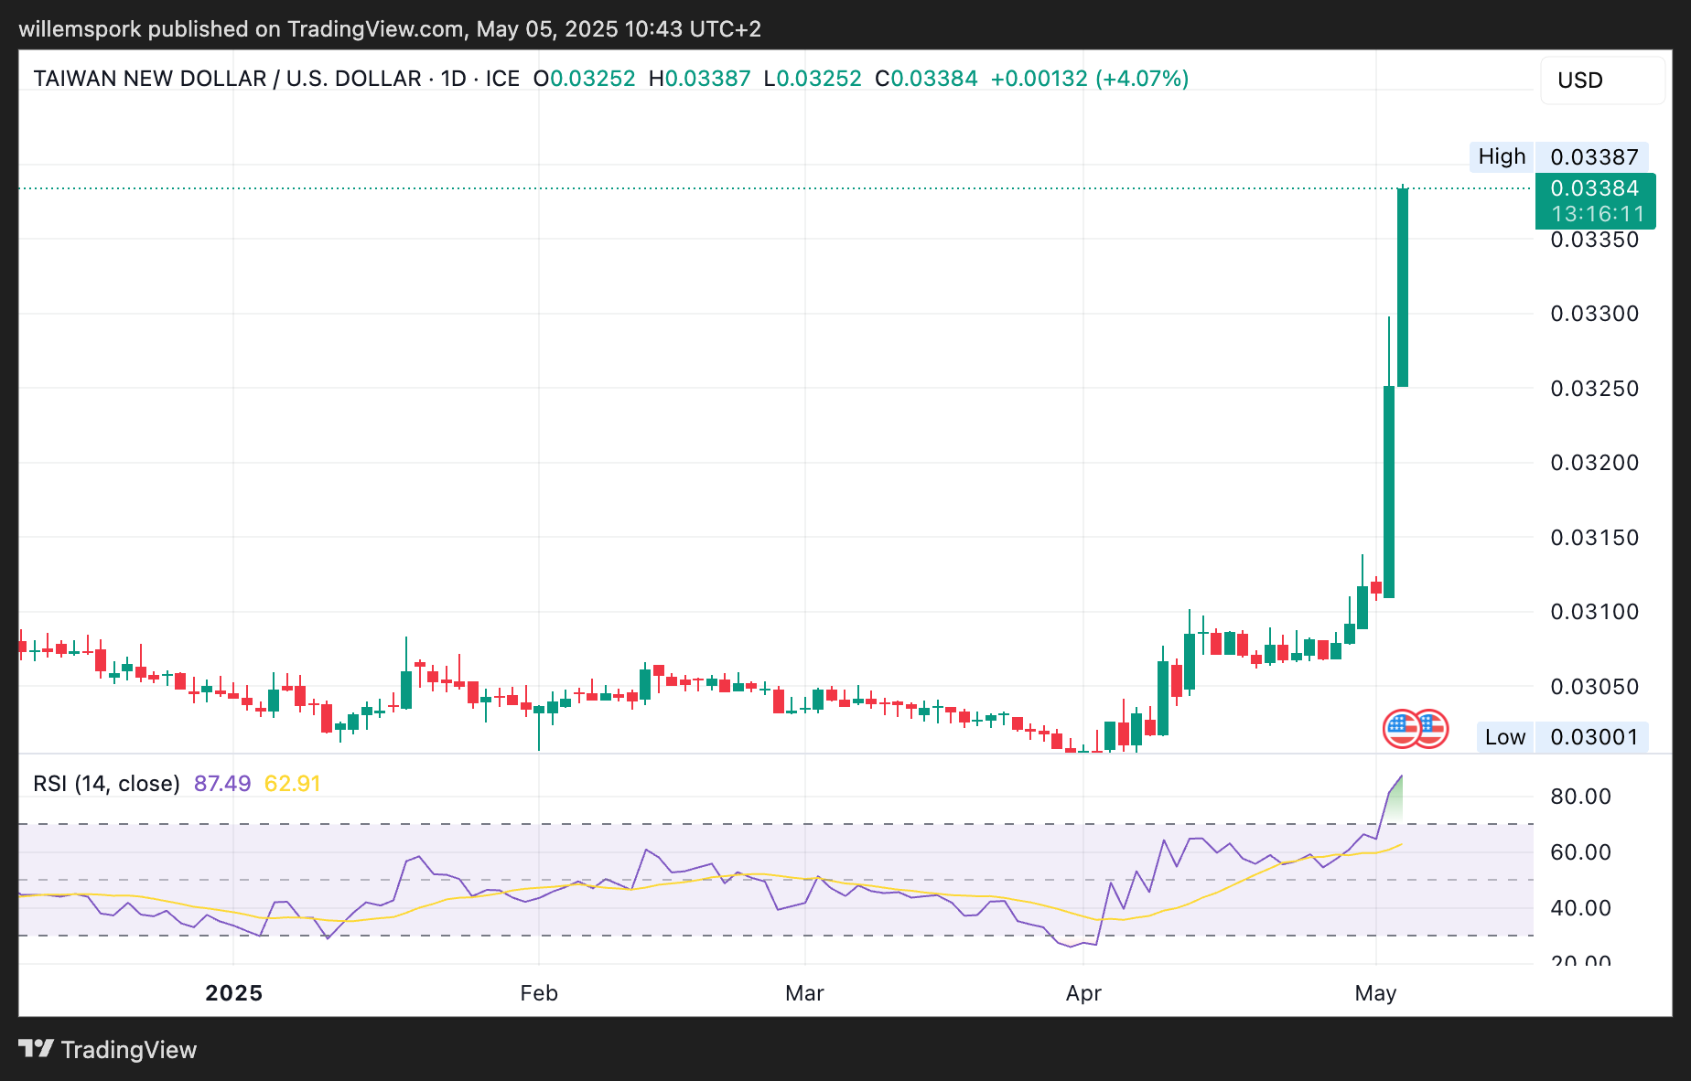Viewport: 1691px width, 1081px height.
Task: Open the USD currency selector
Action: point(1601,80)
